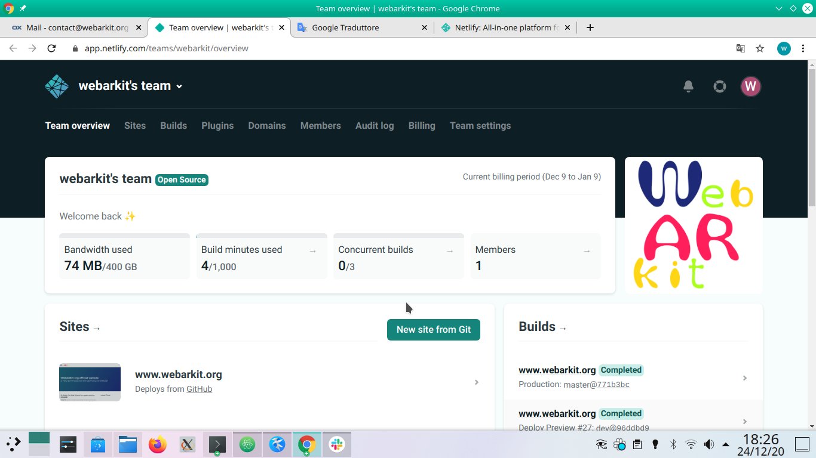Click the WebARkit team logo image
816x458 pixels.
click(x=694, y=225)
